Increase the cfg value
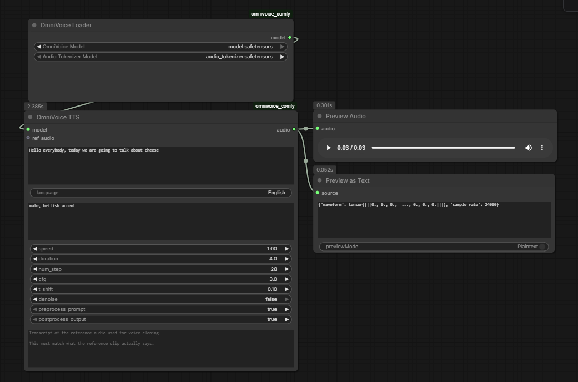The width and height of the screenshot is (578, 382). coord(287,279)
